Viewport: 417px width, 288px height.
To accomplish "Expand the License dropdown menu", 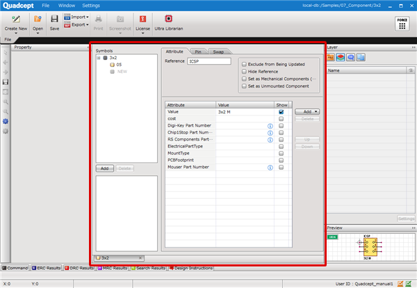I will tap(142, 33).
